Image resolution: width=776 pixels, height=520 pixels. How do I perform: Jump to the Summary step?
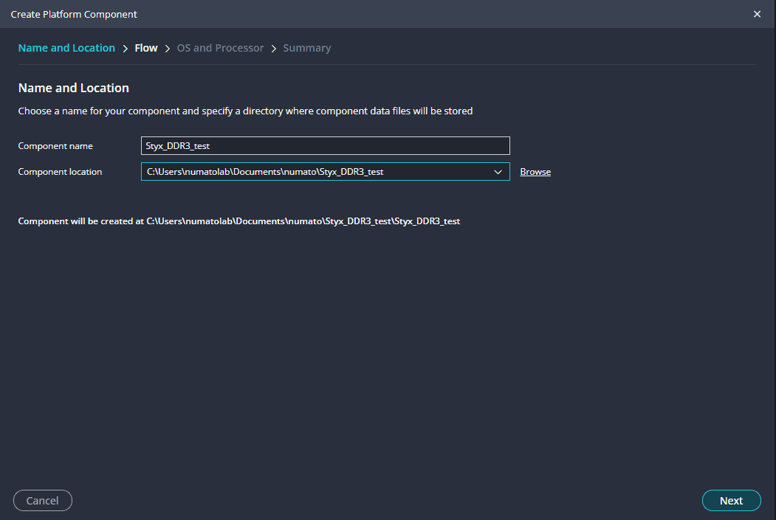point(306,48)
